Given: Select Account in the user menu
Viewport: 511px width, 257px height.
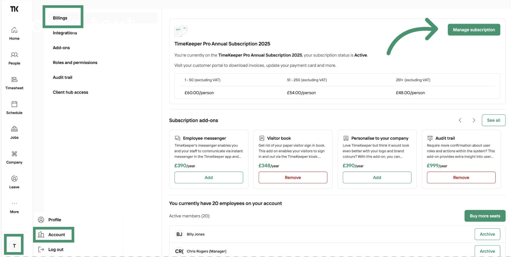Looking at the screenshot, I should pyautogui.click(x=57, y=235).
